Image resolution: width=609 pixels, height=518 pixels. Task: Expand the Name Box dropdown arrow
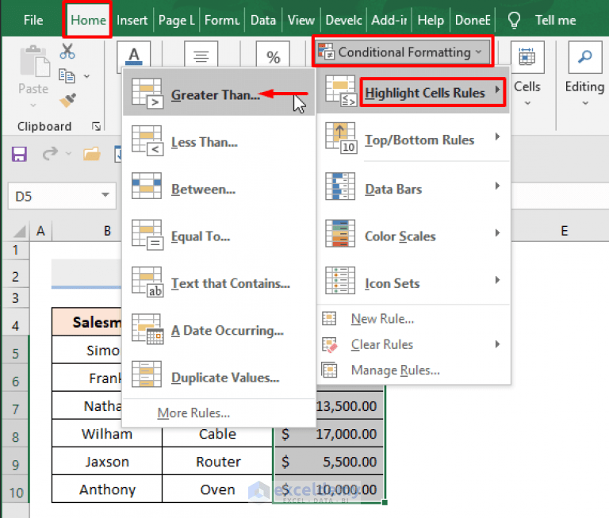pos(105,194)
